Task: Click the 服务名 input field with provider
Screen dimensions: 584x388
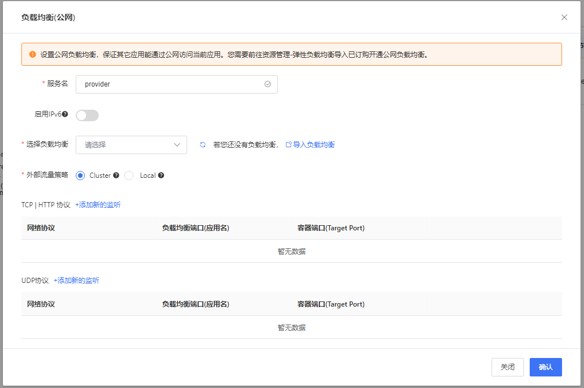Action: 177,84
